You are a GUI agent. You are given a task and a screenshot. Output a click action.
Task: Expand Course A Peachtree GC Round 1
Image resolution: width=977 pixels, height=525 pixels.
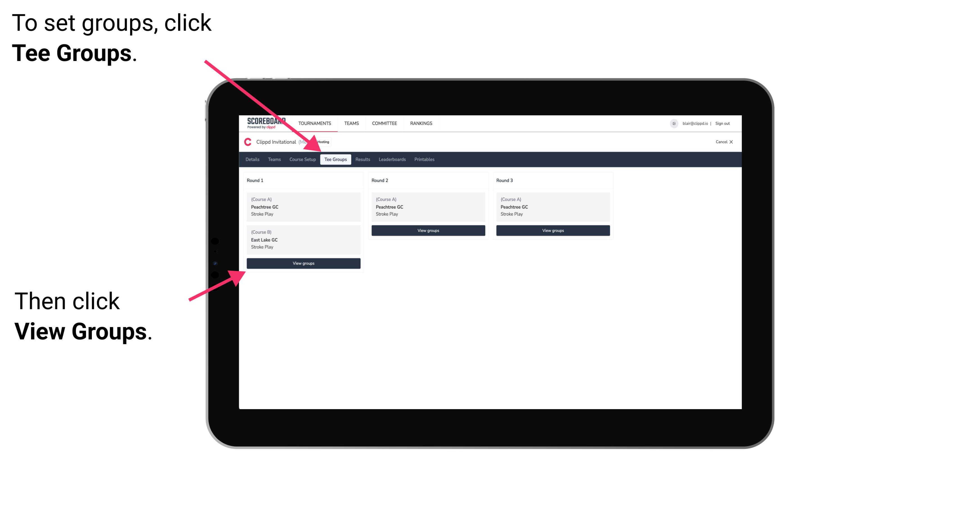303,207
